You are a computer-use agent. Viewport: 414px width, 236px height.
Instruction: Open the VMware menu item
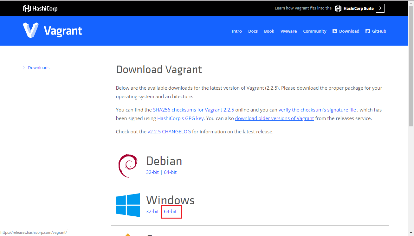coord(288,31)
